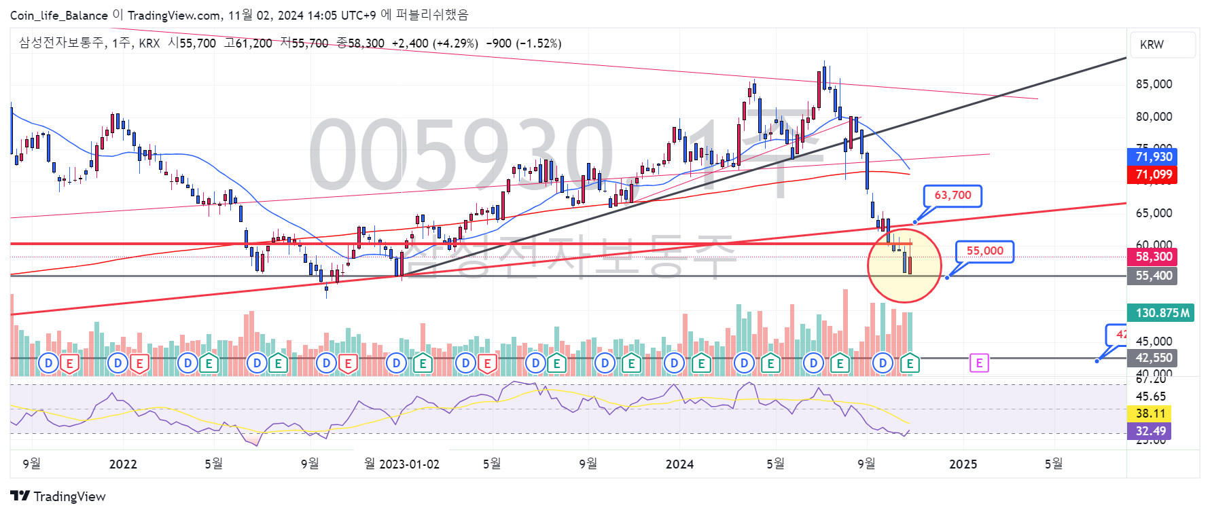Viewport: 1210px width, 514px height.
Task: Click the gray 55,400 price line label
Action: click(x=1153, y=276)
